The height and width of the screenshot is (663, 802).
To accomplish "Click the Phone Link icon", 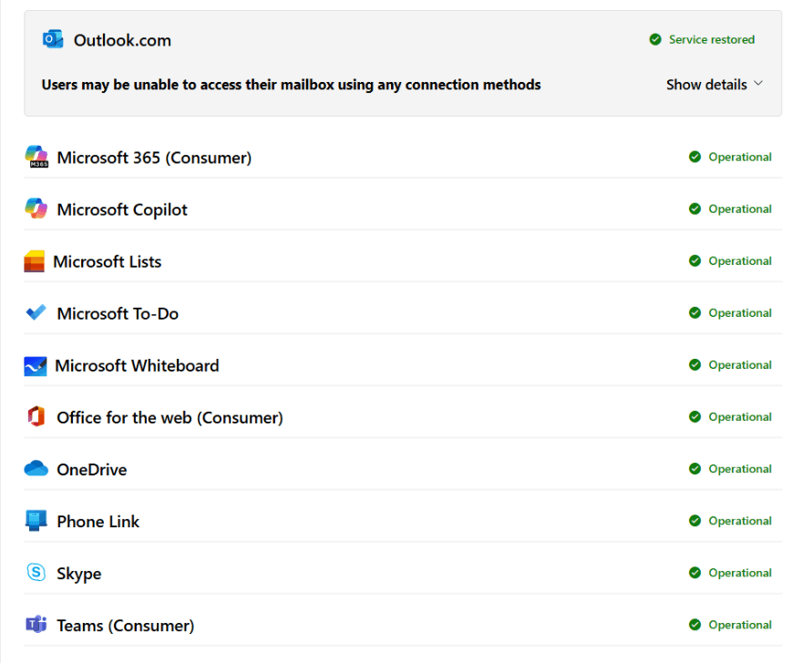I will 36,521.
